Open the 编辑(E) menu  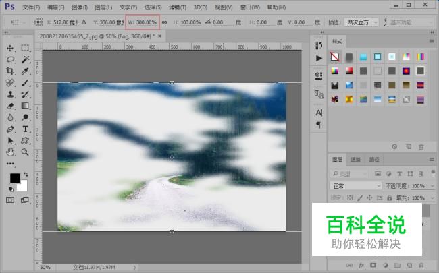tap(55, 7)
